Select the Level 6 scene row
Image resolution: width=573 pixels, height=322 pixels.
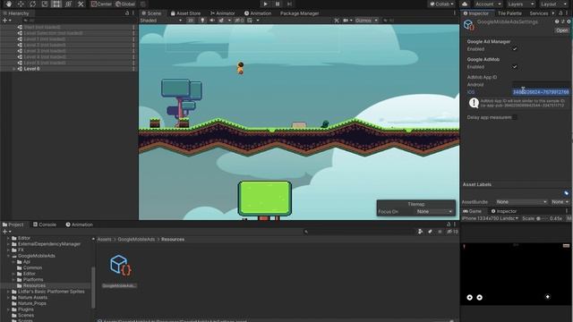68,69
